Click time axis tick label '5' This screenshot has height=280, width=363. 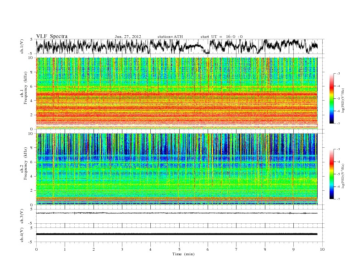click(179, 249)
